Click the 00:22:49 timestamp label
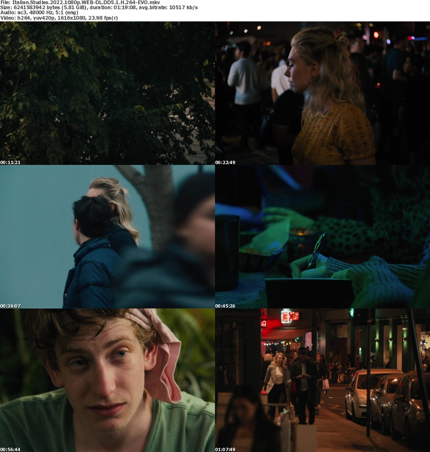Viewport: 430px width, 452px height. pyautogui.click(x=225, y=162)
